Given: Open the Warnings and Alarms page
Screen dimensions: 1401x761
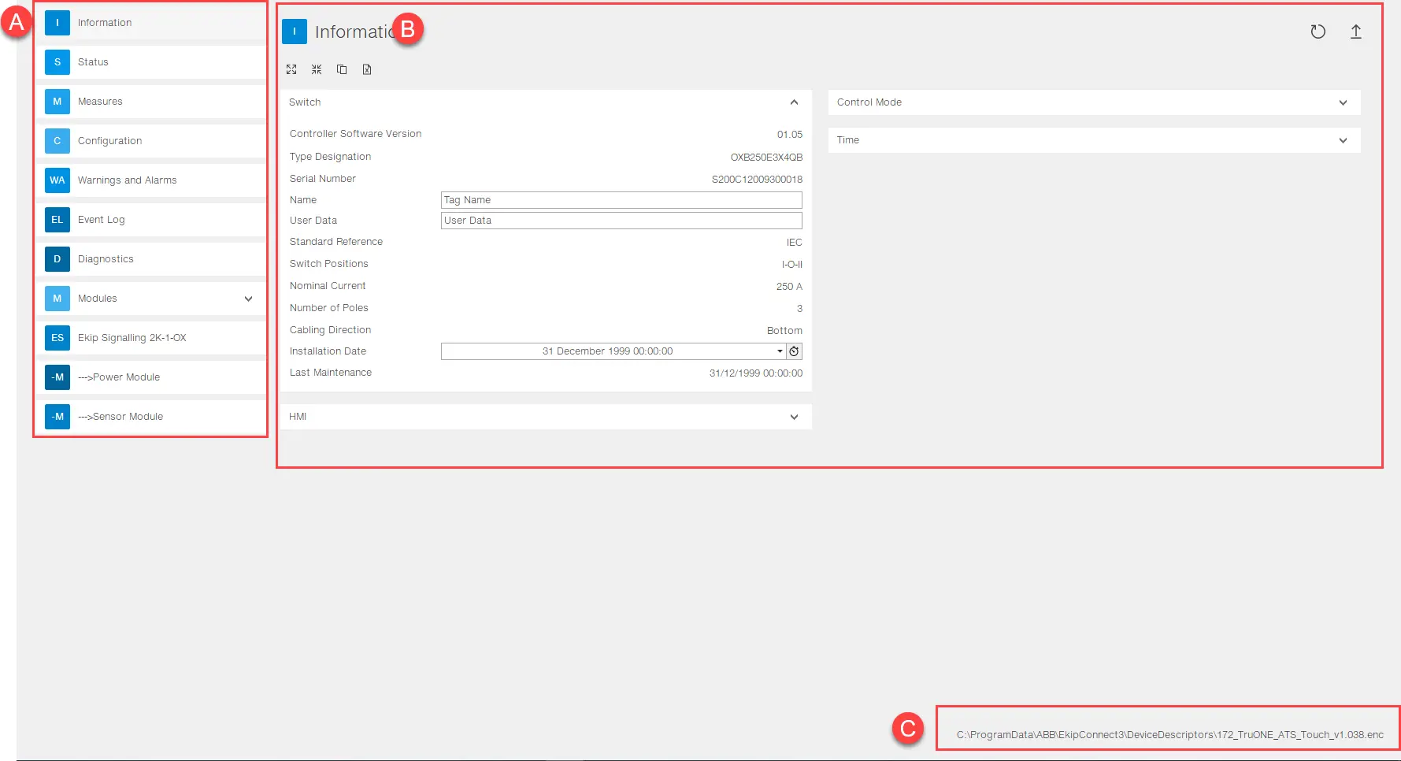Looking at the screenshot, I should (127, 180).
